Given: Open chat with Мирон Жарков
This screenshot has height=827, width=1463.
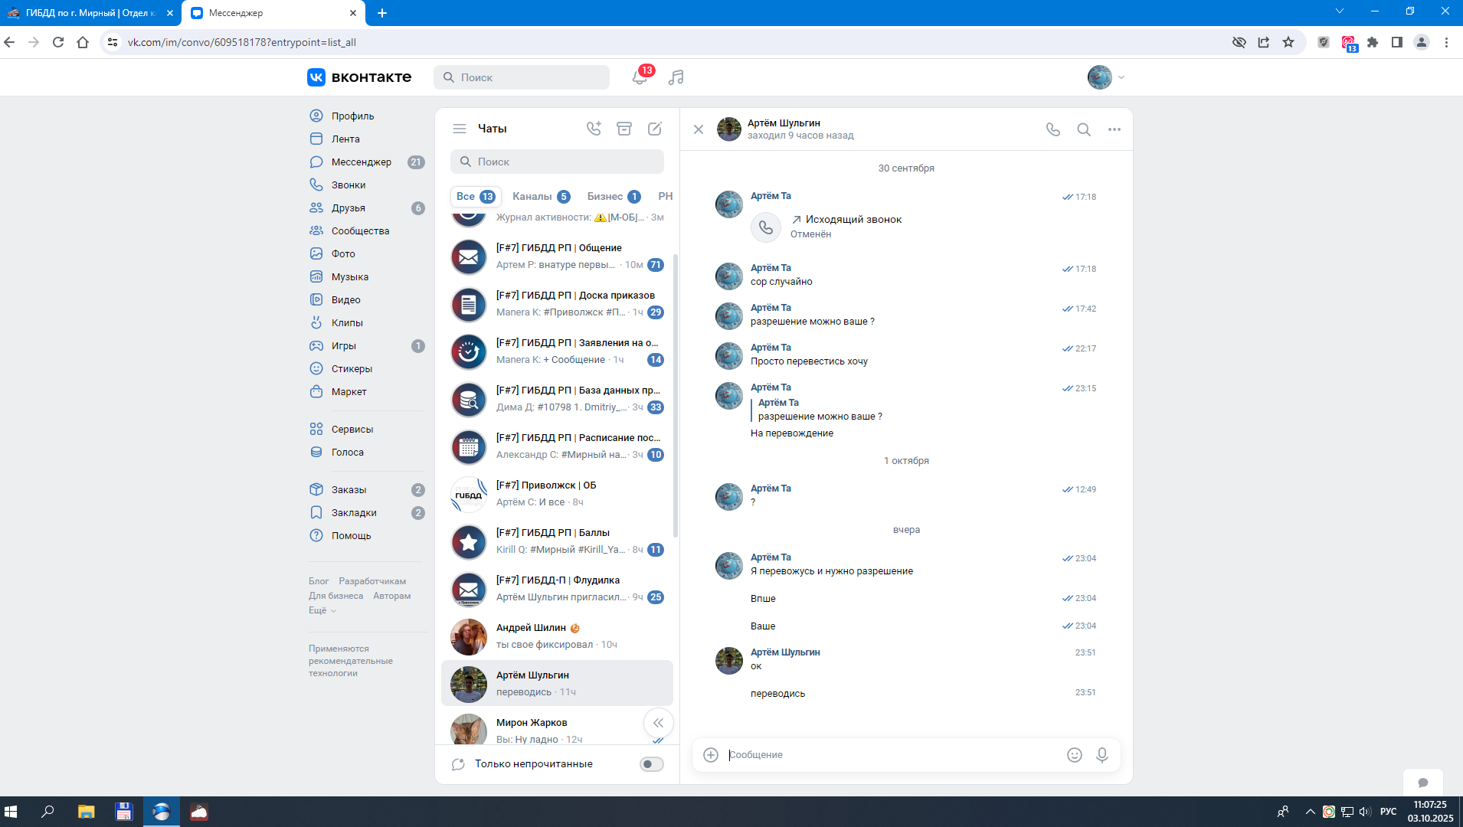Looking at the screenshot, I should coord(557,728).
